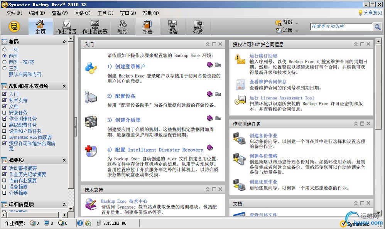Viewport: 385px width, 229px height.
Task: Collapse the 摘要项 sidebar section
Action: (64, 160)
